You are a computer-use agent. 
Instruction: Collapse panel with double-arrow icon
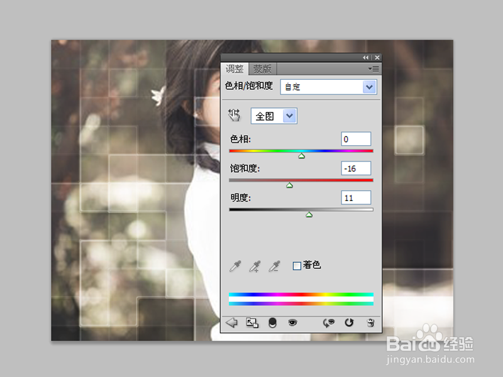click(366, 57)
